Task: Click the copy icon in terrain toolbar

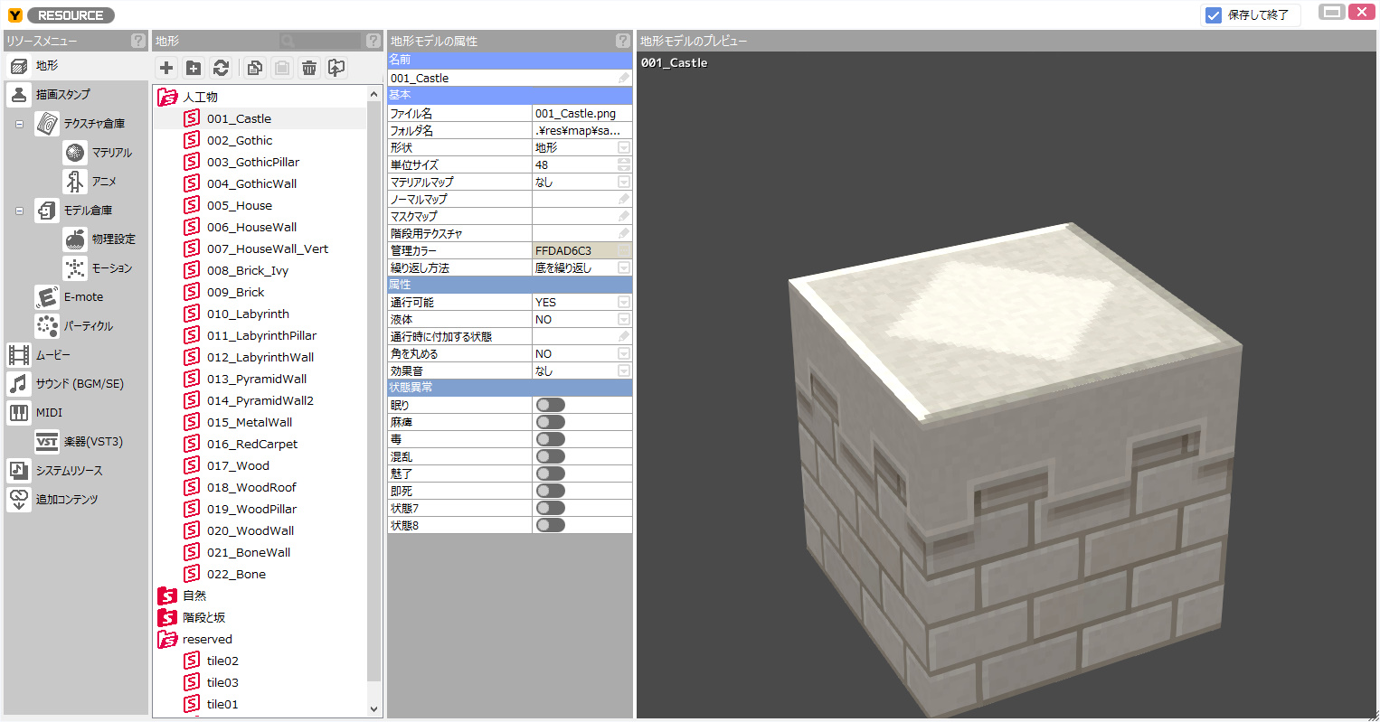Action: click(255, 68)
